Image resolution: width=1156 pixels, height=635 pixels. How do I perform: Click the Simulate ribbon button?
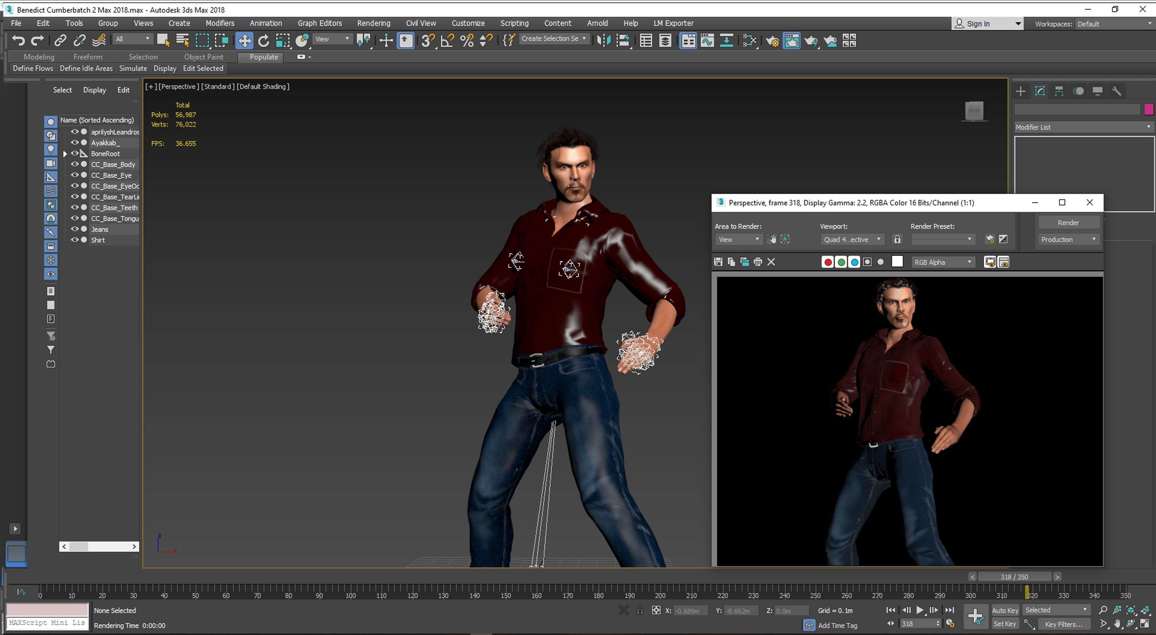[133, 69]
